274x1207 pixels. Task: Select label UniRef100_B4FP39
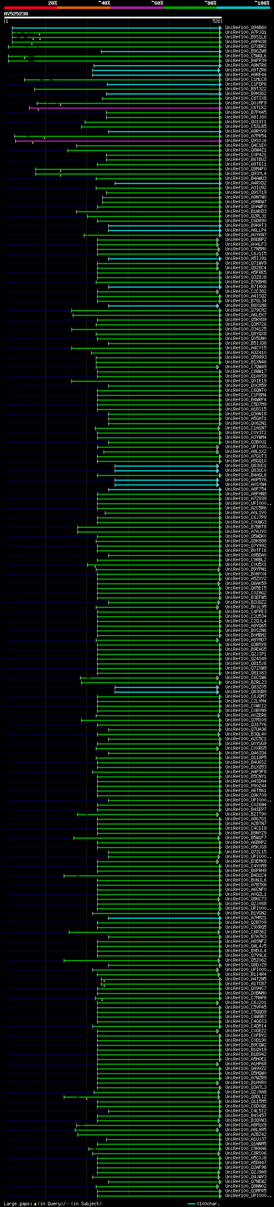[x=246, y=60]
